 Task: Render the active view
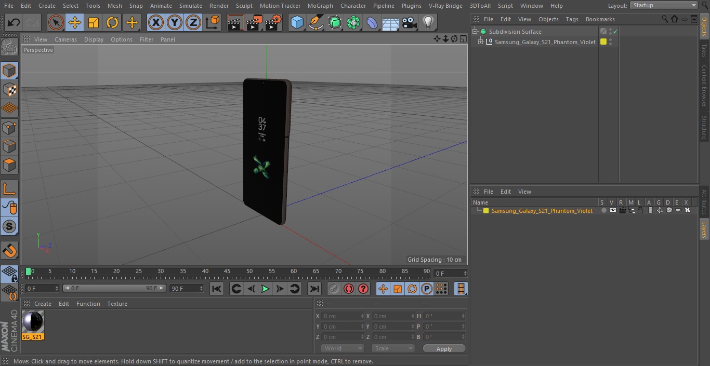235,22
